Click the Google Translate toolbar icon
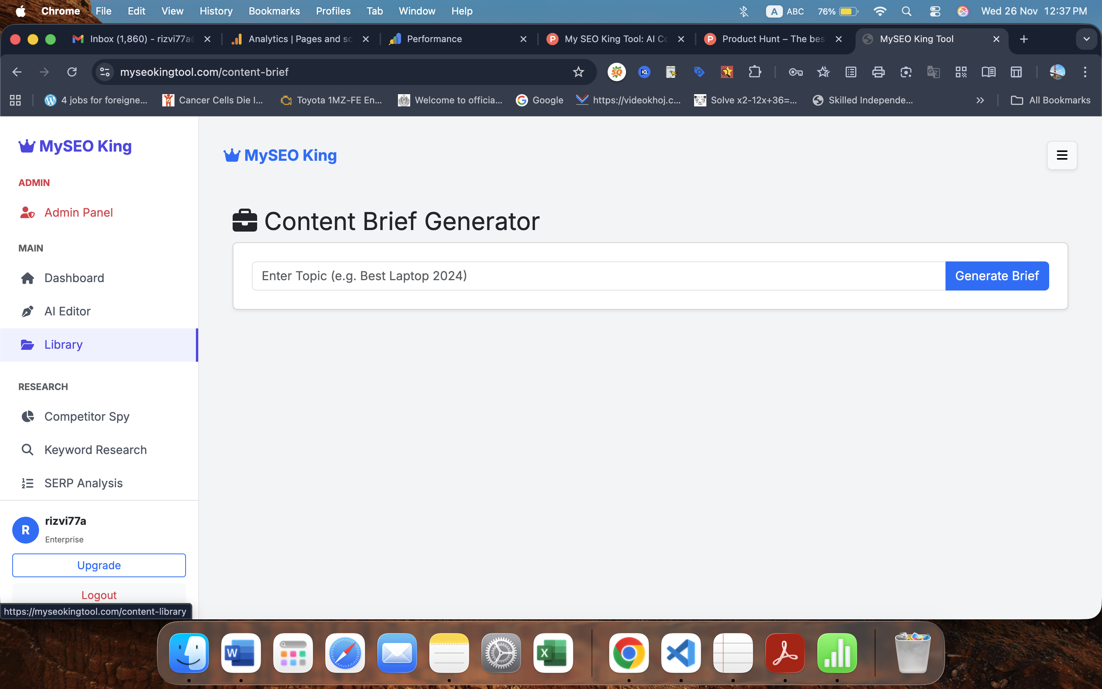The height and width of the screenshot is (689, 1102). [x=934, y=72]
